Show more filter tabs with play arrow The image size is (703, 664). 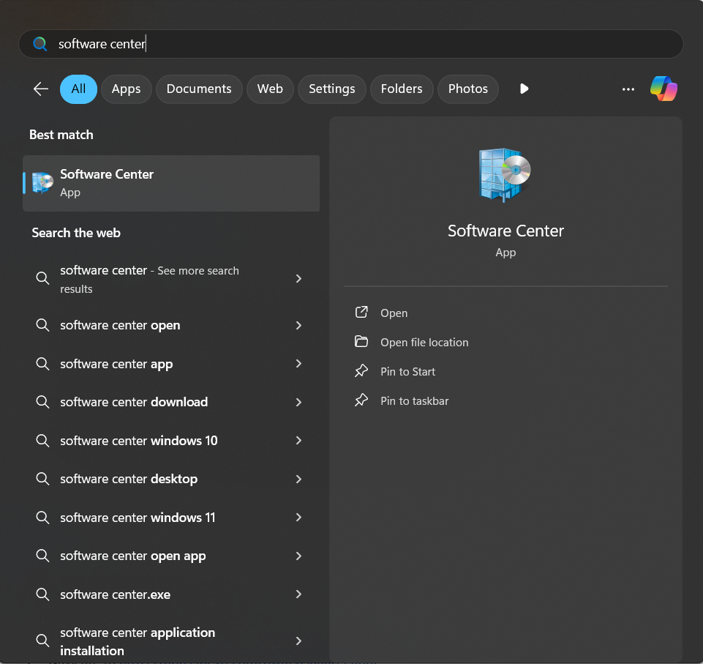coord(524,89)
